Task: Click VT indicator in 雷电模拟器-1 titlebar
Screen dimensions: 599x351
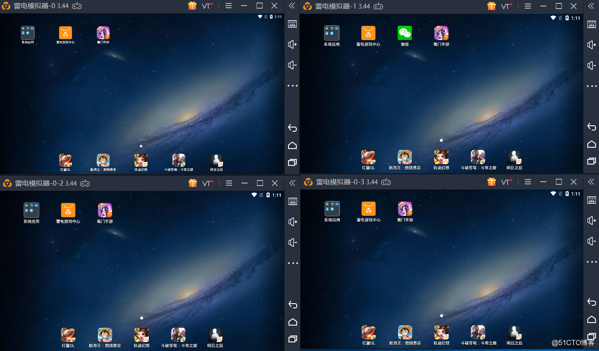Action: click(x=506, y=6)
